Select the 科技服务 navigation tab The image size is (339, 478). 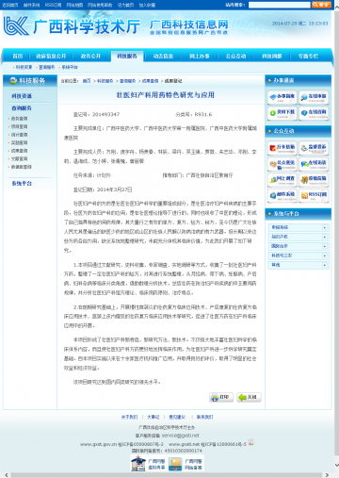pos(127,56)
